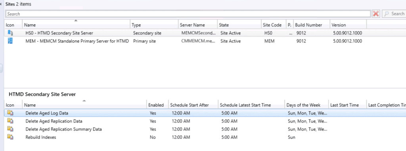Screen dimensions: 406x151
Task: Click the Delete Aged Log Data task icon
Action: tap(10, 113)
